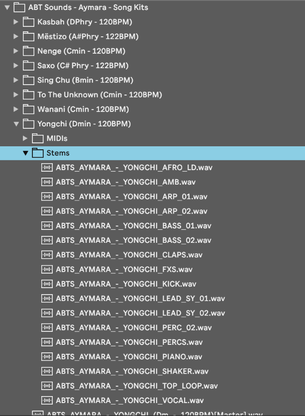
Task: Select the Sing Chu (Bmin - 120BPM) folder
Action: pyautogui.click(x=85, y=80)
